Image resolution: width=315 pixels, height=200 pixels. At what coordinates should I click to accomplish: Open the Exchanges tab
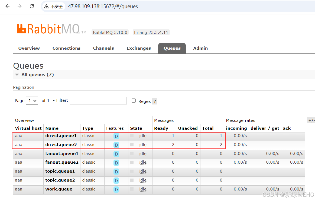139,48
